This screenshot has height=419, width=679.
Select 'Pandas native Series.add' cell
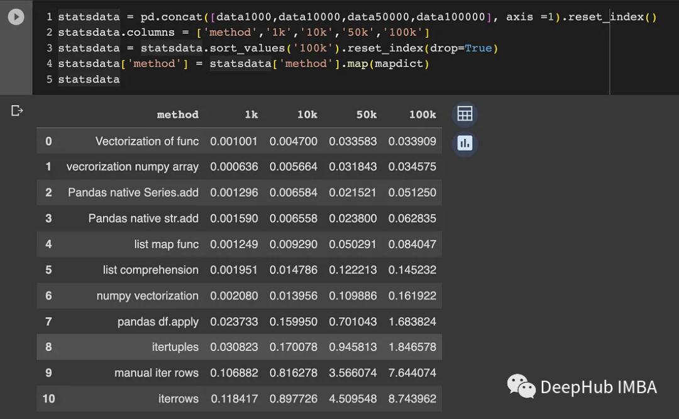[133, 193]
